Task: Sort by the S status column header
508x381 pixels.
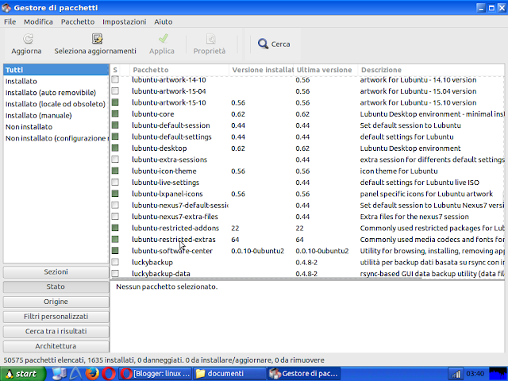Action: click(x=115, y=70)
